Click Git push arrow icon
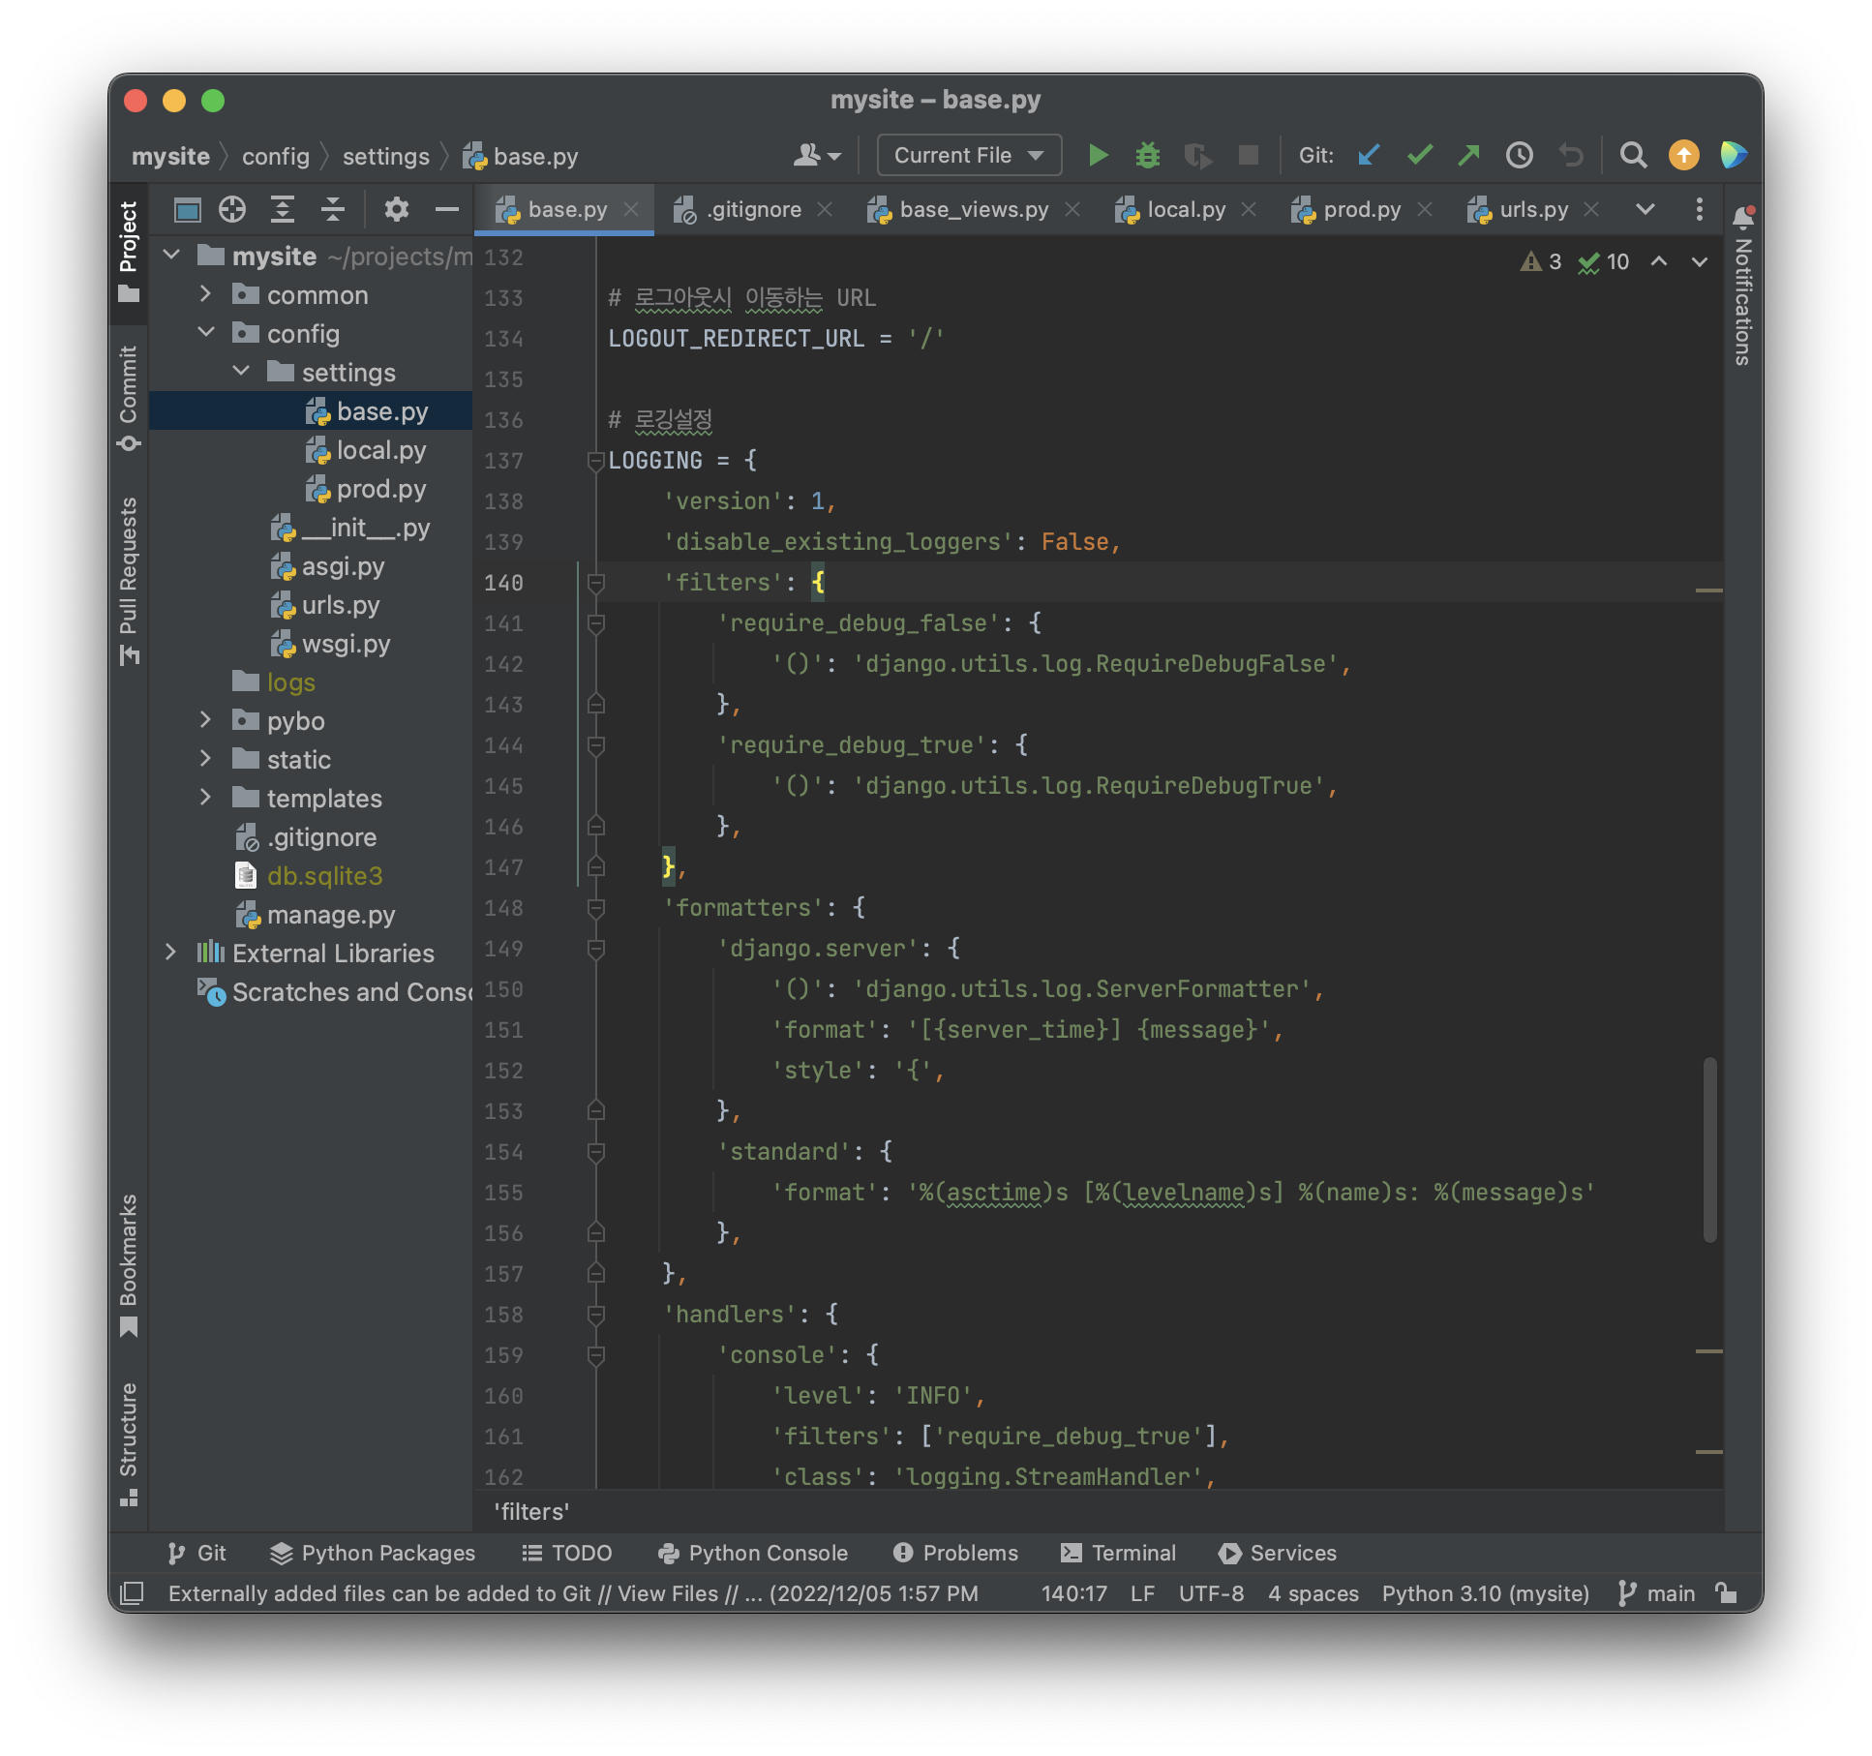Viewport: 1872px width, 1756px height. pos(1469,155)
